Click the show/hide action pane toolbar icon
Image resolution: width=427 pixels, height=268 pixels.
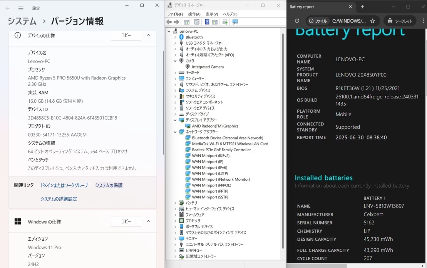[x=215, y=22]
